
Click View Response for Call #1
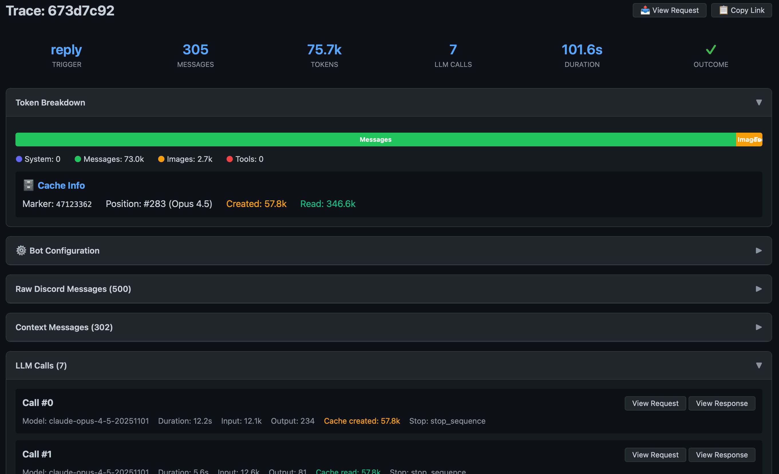point(722,455)
